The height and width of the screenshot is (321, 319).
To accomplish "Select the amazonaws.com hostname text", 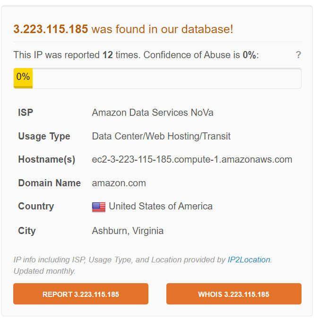I will [192, 159].
